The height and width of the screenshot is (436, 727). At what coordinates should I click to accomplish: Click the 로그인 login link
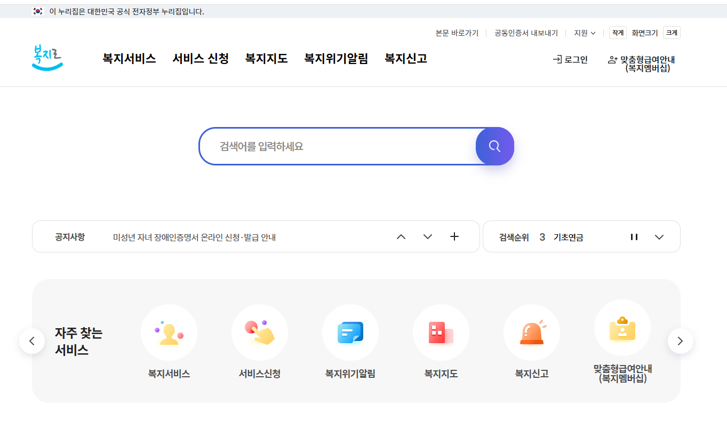tap(570, 60)
